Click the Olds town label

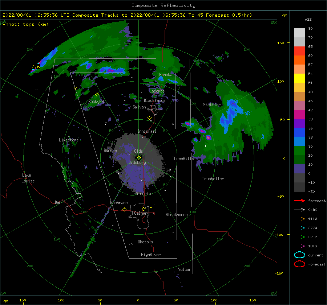click(138, 151)
